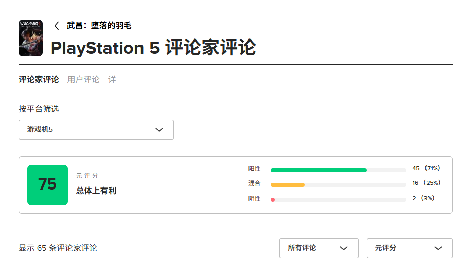
Task: Open the 详 tab
Action: click(x=112, y=80)
